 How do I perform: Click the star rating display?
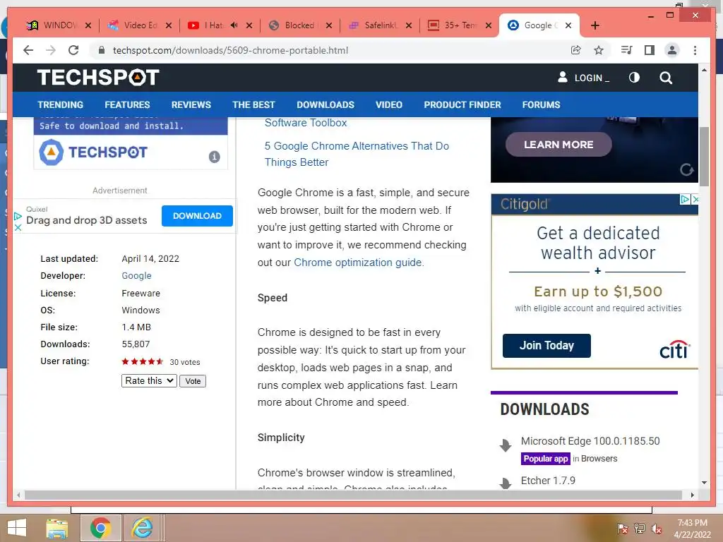143,362
